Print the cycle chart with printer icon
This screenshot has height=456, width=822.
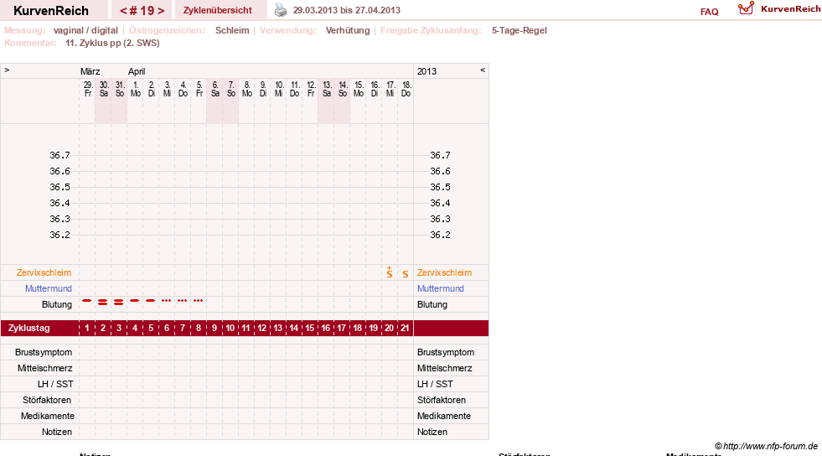tap(281, 10)
